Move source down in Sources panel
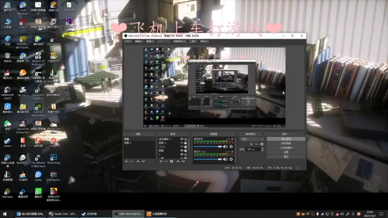 click(183, 161)
